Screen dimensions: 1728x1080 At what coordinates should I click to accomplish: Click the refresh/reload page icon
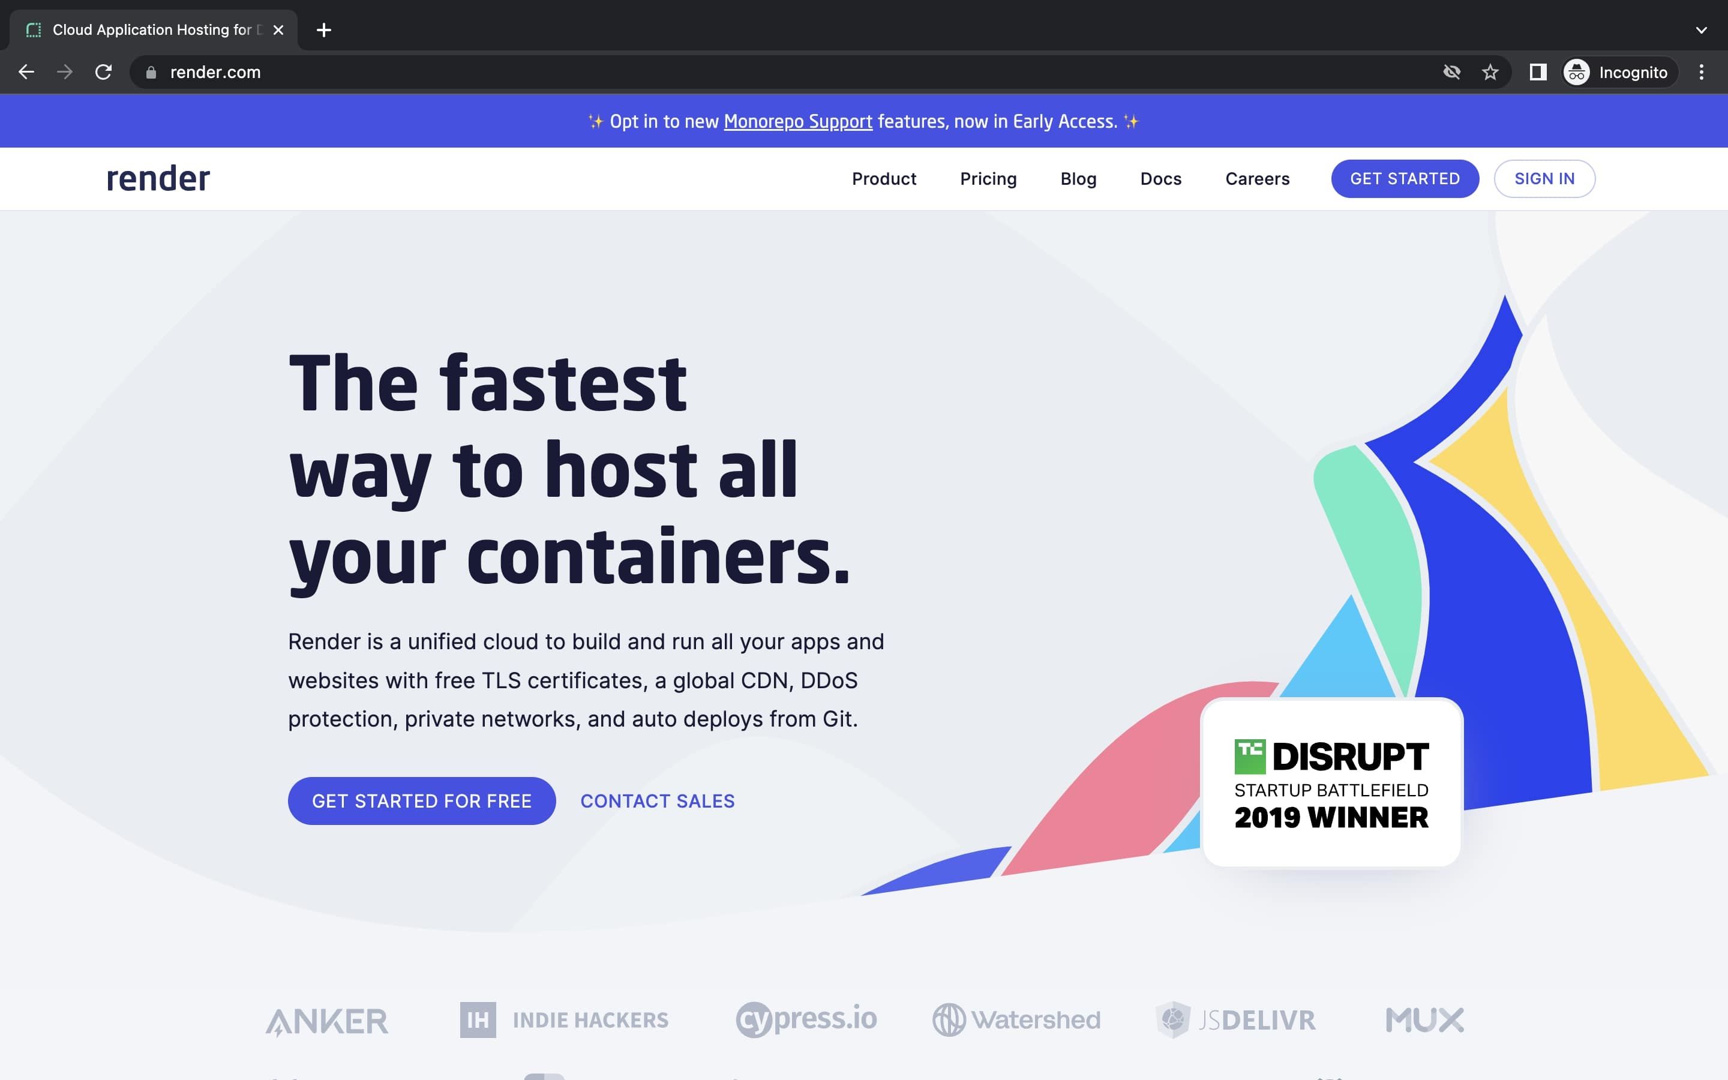[x=106, y=71]
